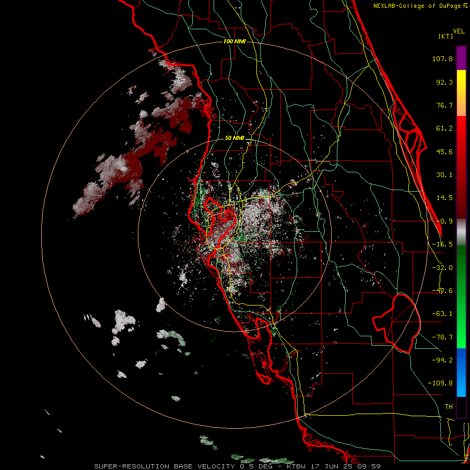
Task: Pick the blue segment of the color bar
Action: tap(461, 372)
